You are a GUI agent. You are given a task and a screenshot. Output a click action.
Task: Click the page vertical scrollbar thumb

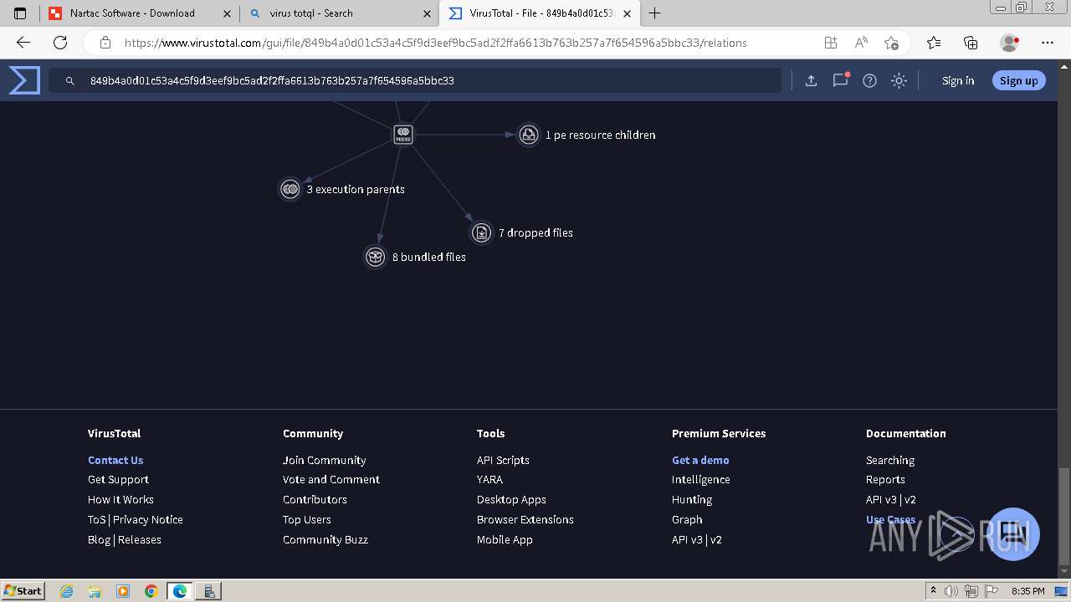point(1063,517)
